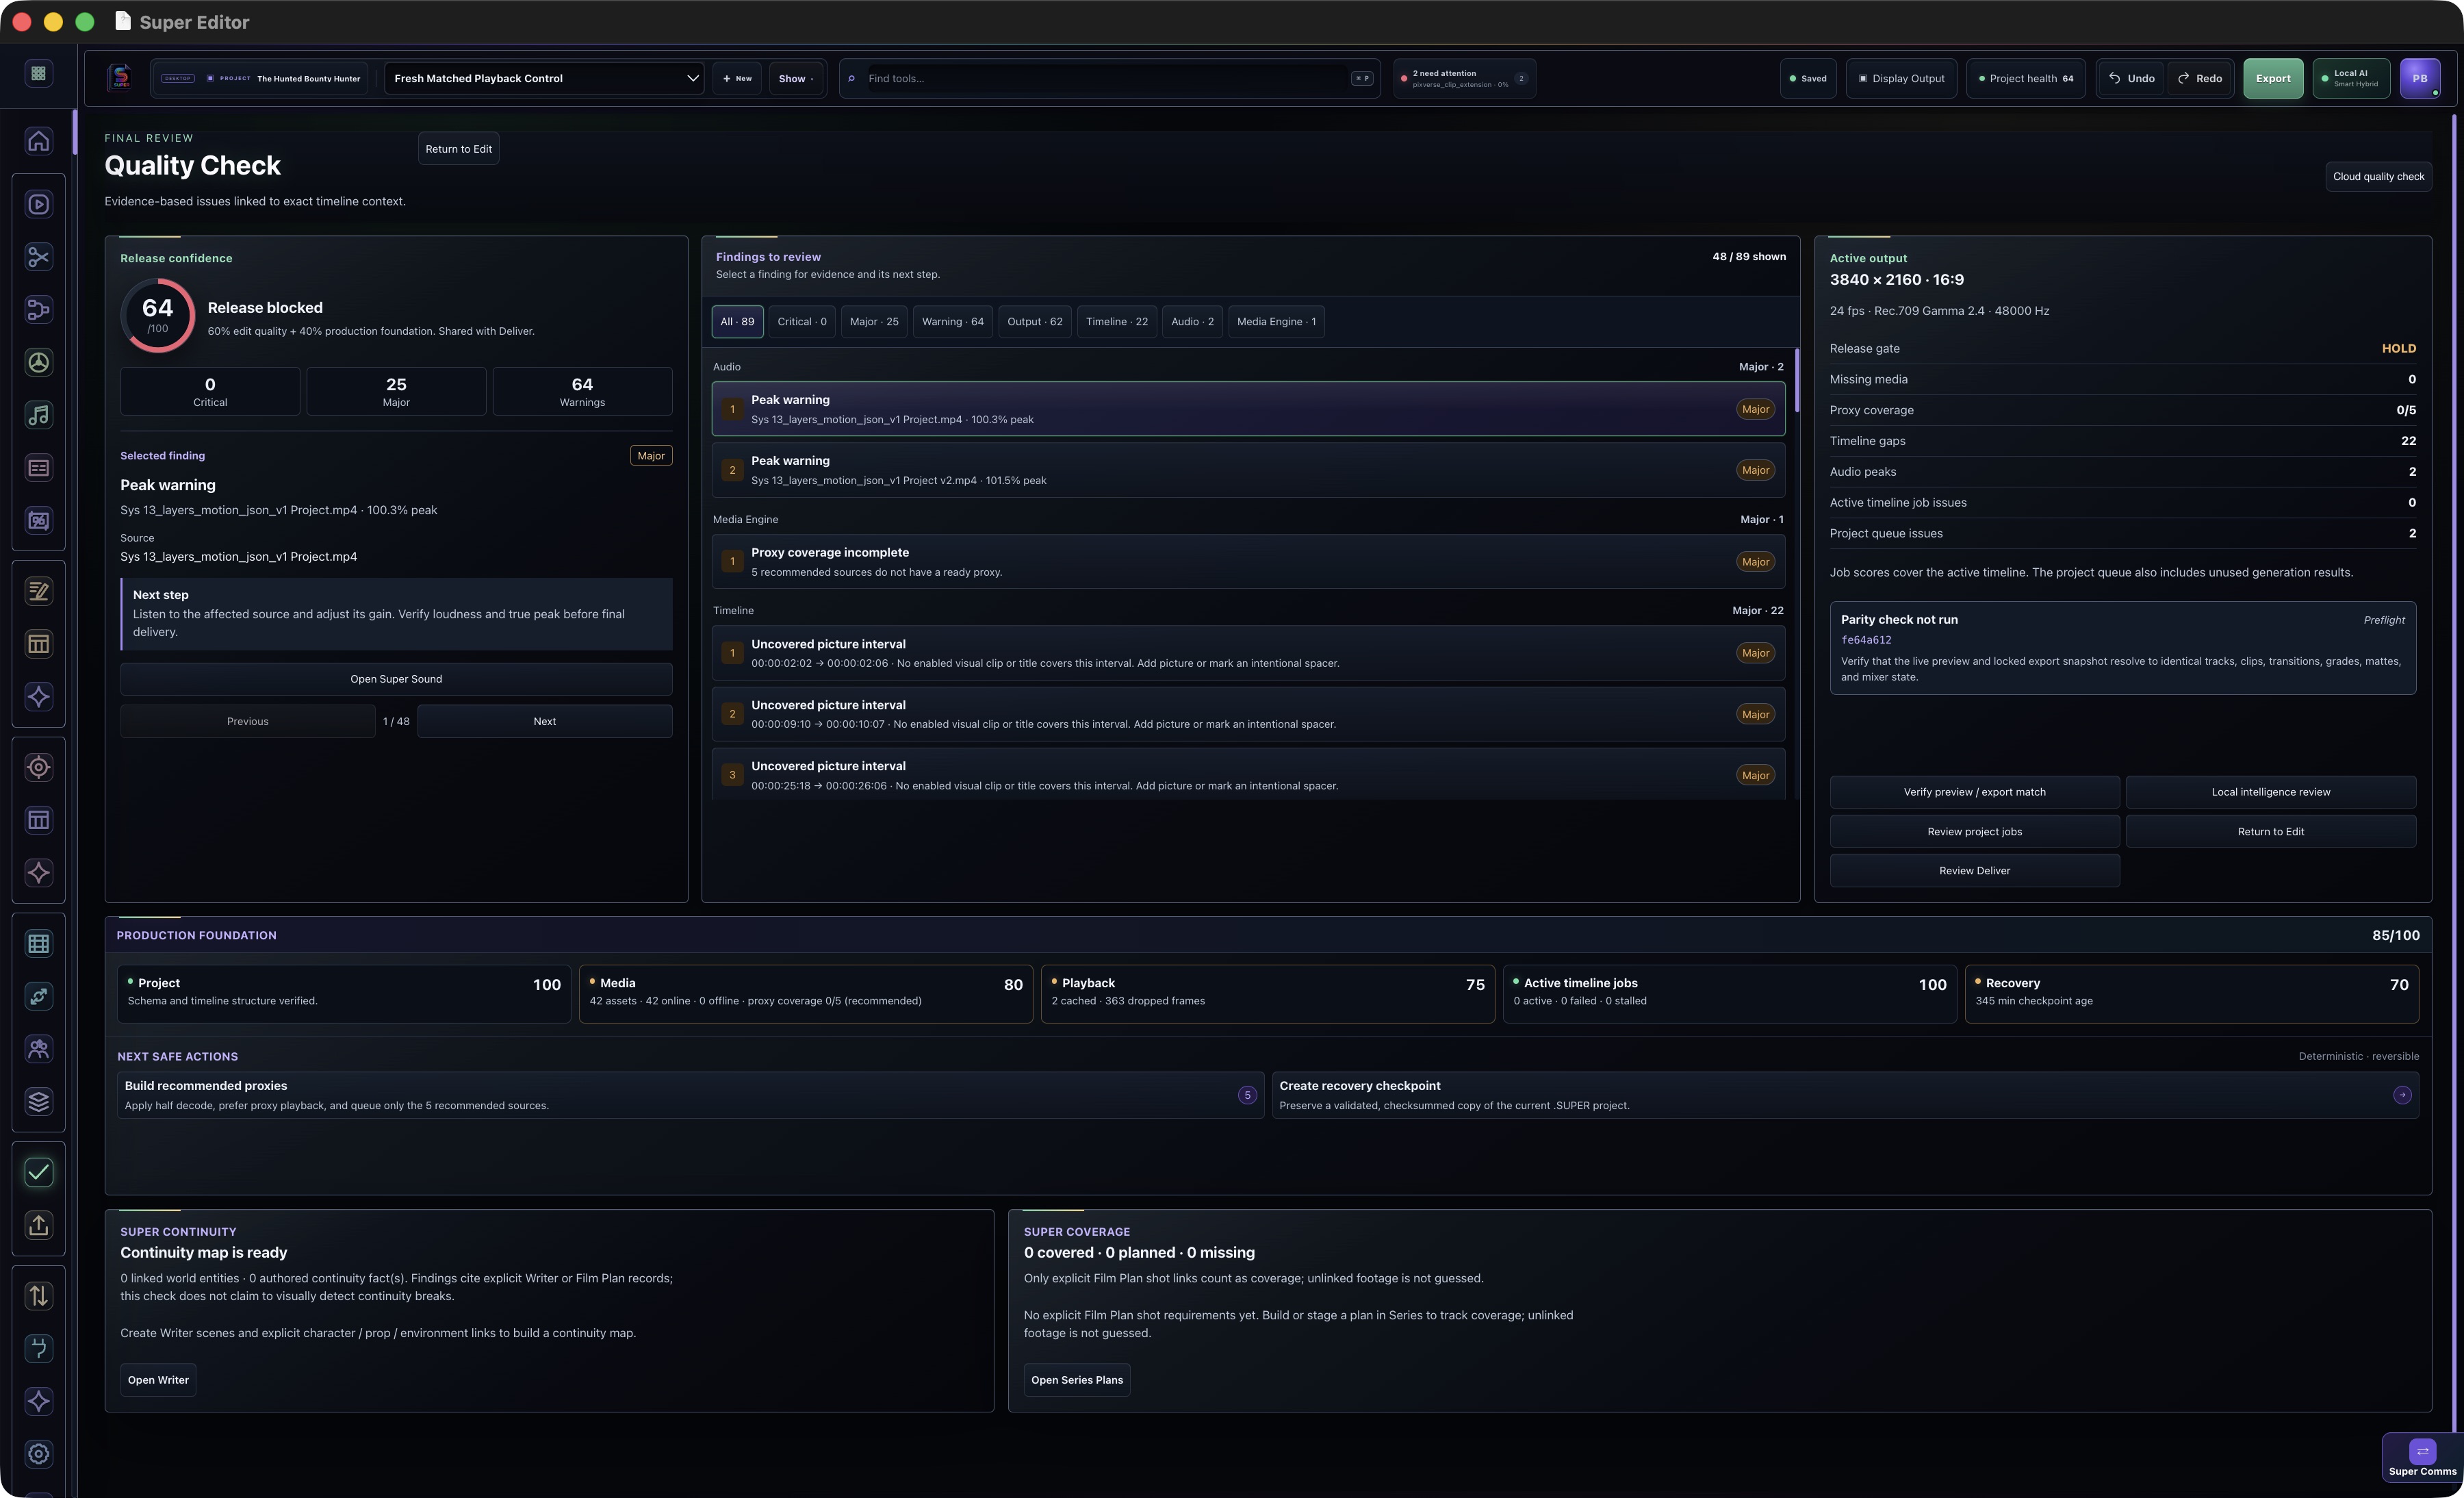Click the green Export button
Screen dimensions: 2464x1498
point(2272,78)
